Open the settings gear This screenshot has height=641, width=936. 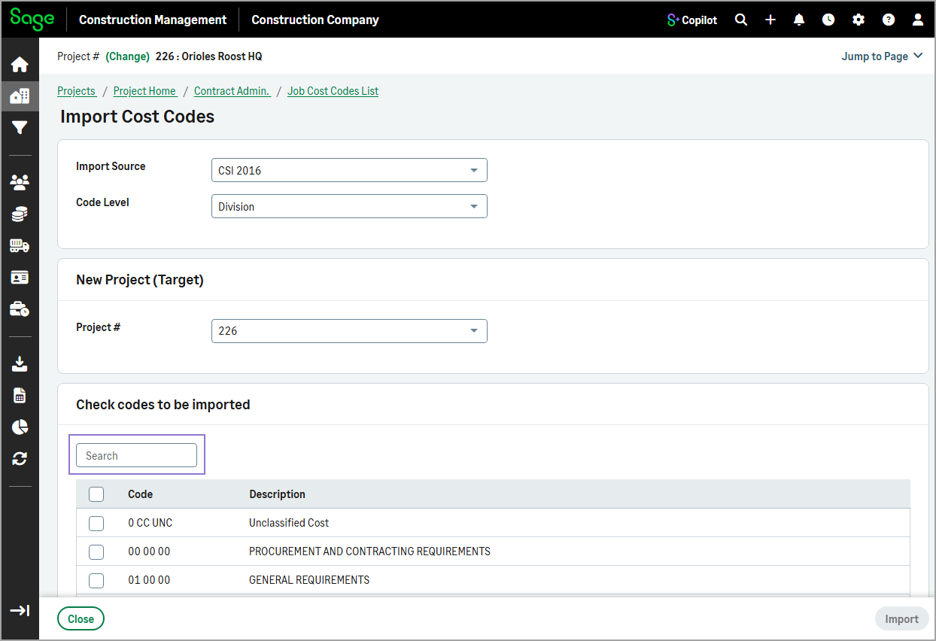click(859, 20)
